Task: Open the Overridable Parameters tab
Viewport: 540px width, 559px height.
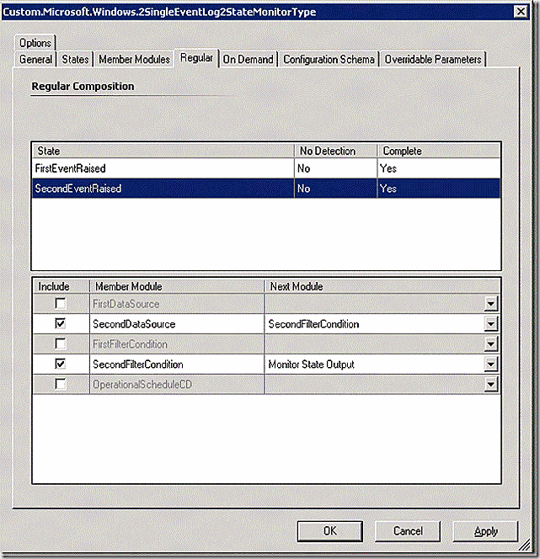Action: click(433, 59)
